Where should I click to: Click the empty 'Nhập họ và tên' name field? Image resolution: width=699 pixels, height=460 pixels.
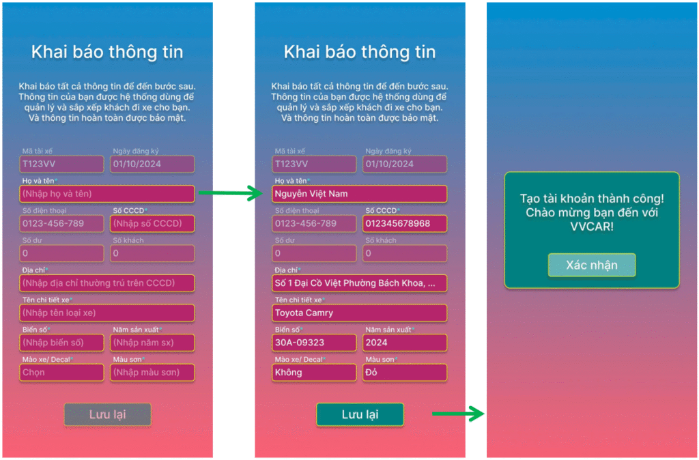[107, 194]
